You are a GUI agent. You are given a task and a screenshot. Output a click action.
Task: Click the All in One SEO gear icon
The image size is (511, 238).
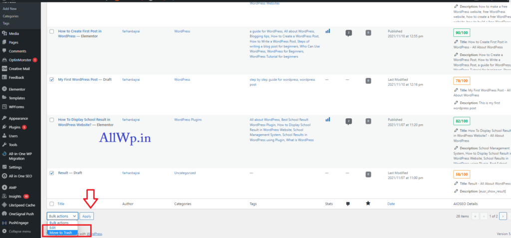4,176
